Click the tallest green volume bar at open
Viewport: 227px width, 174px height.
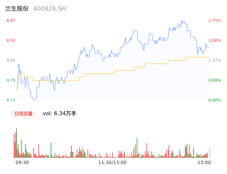pos(17,143)
